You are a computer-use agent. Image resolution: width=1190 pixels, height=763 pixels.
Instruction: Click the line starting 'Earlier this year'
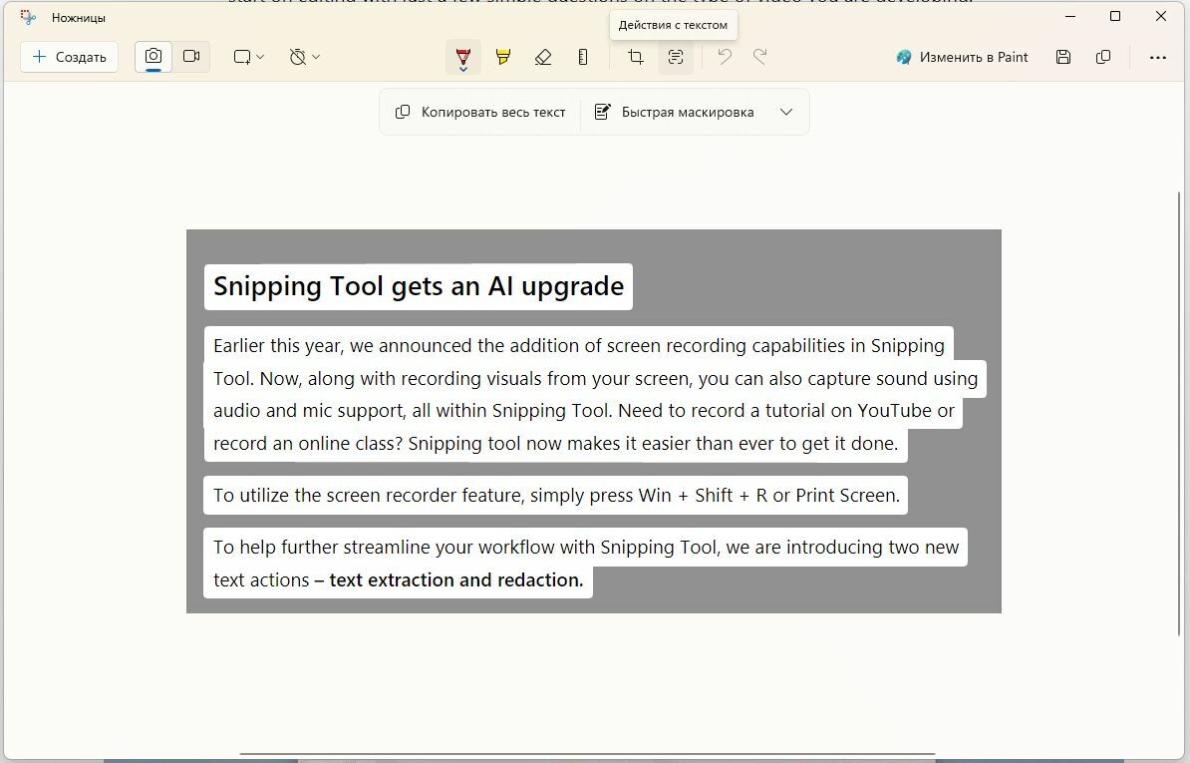click(578, 345)
